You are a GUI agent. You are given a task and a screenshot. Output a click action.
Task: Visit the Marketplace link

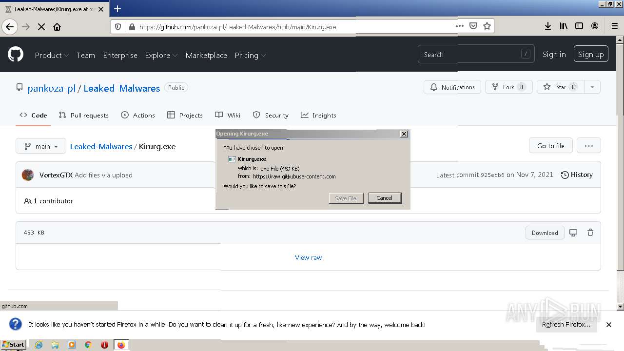pyautogui.click(x=206, y=55)
